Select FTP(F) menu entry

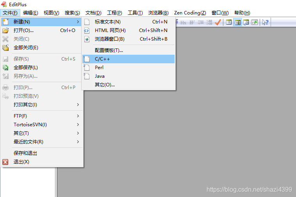(41, 116)
